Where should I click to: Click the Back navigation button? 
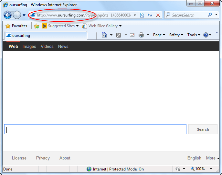coord(7,15)
